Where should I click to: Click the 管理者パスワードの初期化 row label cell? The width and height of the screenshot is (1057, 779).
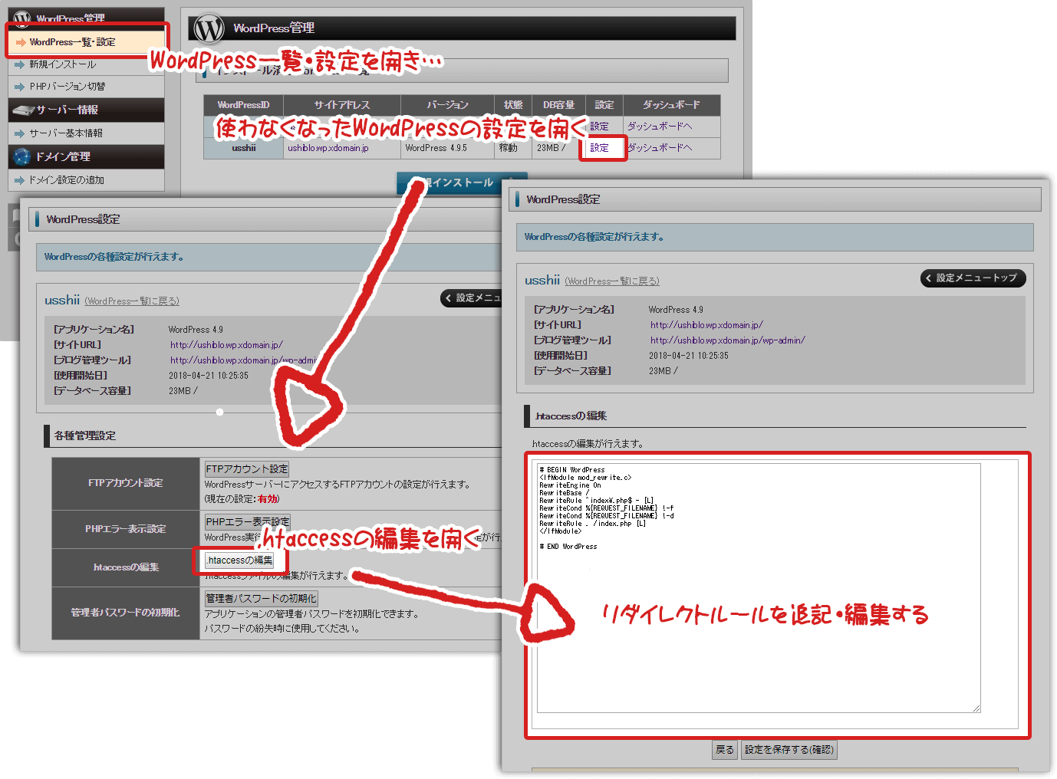126,613
